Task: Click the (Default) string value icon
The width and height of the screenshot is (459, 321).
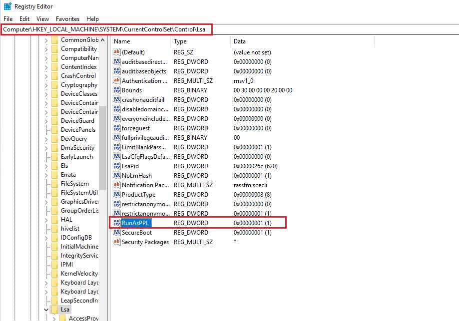Action: pos(117,52)
